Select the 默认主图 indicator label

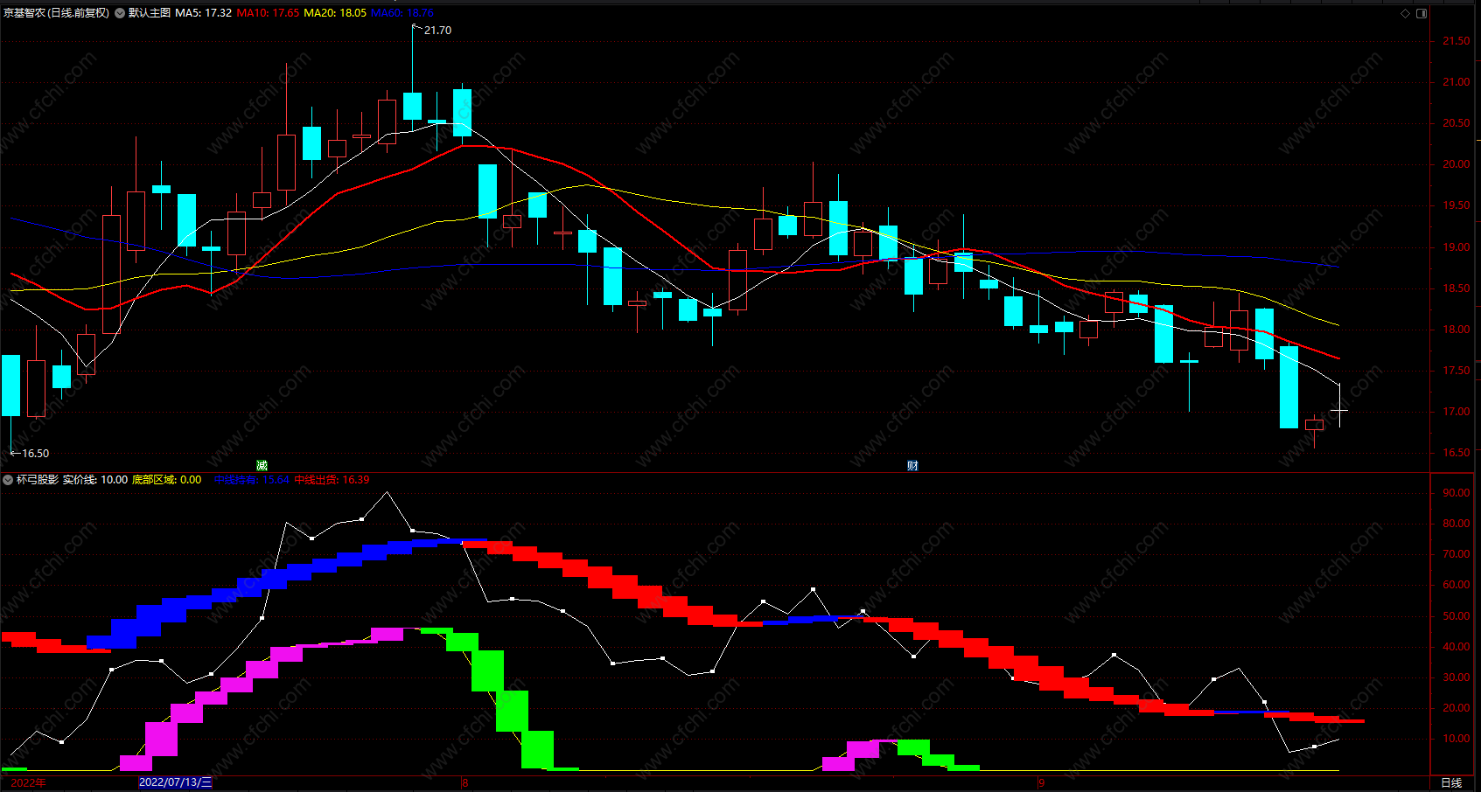149,13
